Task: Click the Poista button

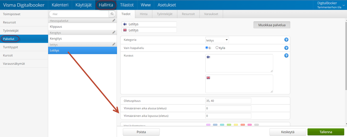Action: tap(141, 132)
